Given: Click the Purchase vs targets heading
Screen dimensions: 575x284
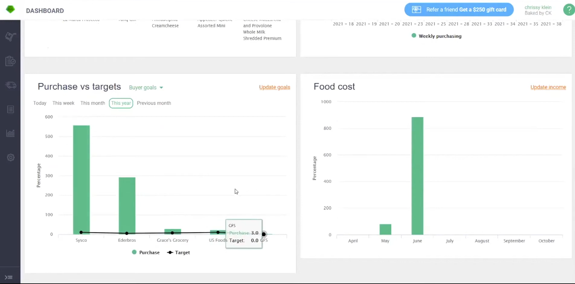Looking at the screenshot, I should tap(79, 87).
